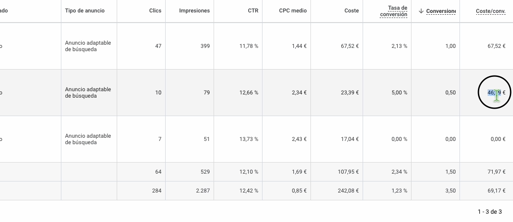Click the 23,39 € Coste cell

point(350,93)
